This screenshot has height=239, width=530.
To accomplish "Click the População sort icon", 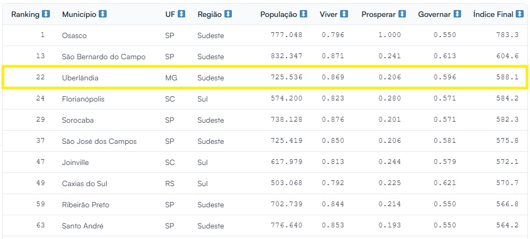I will point(303,14).
